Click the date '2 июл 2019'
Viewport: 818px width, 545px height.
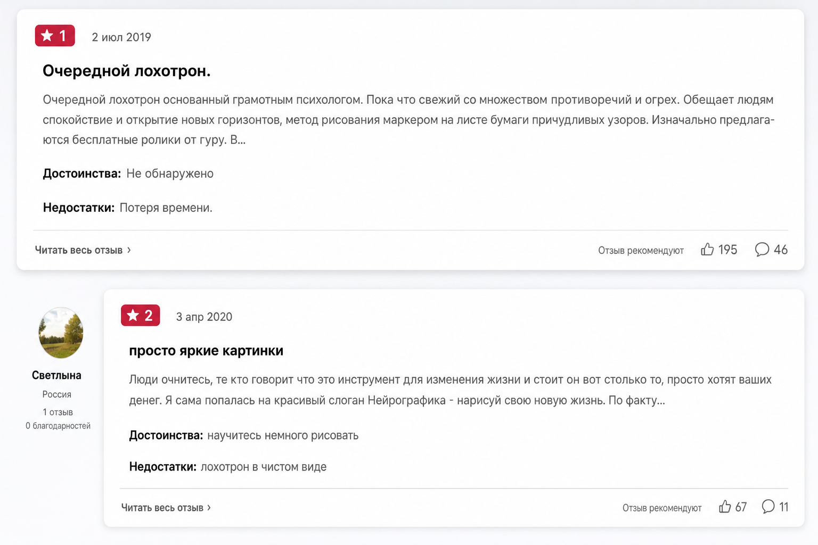point(121,37)
